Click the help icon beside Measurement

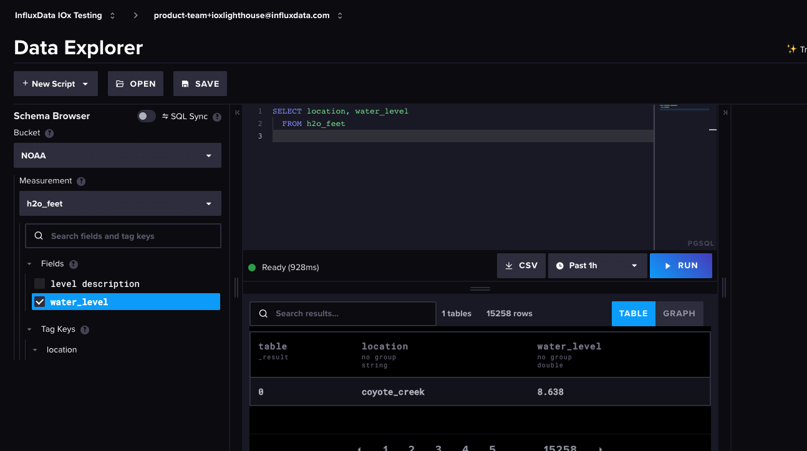(80, 181)
